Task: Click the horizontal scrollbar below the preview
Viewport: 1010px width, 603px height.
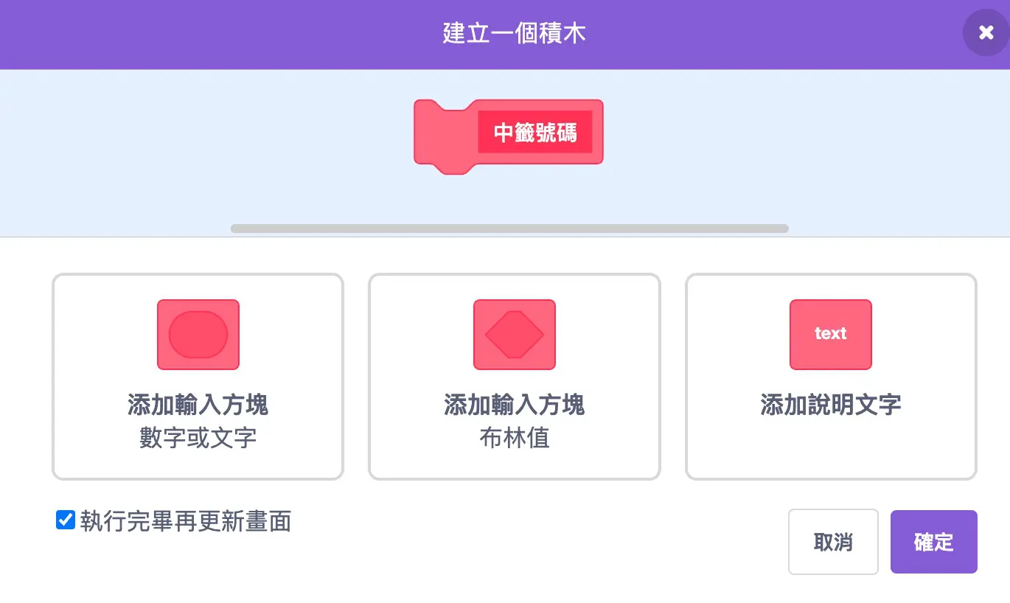Action: pos(509,229)
